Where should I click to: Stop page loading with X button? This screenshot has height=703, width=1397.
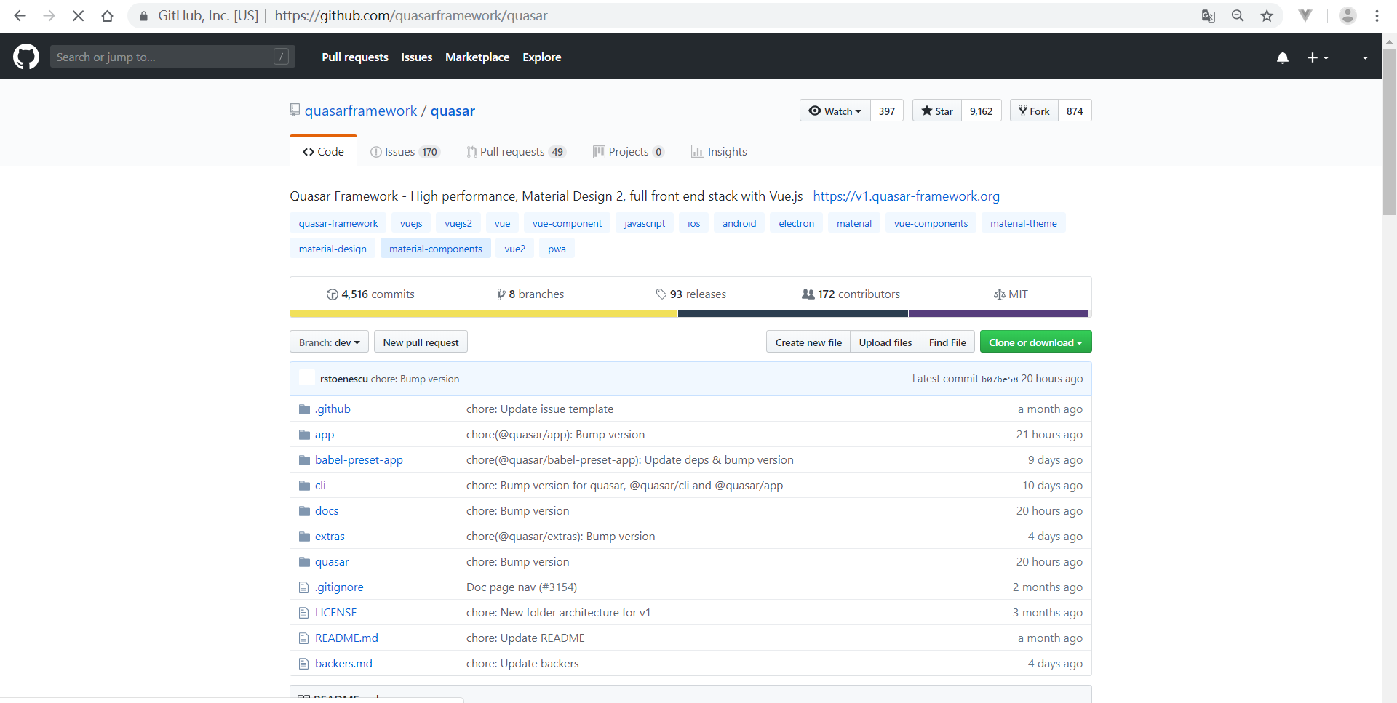pos(78,15)
